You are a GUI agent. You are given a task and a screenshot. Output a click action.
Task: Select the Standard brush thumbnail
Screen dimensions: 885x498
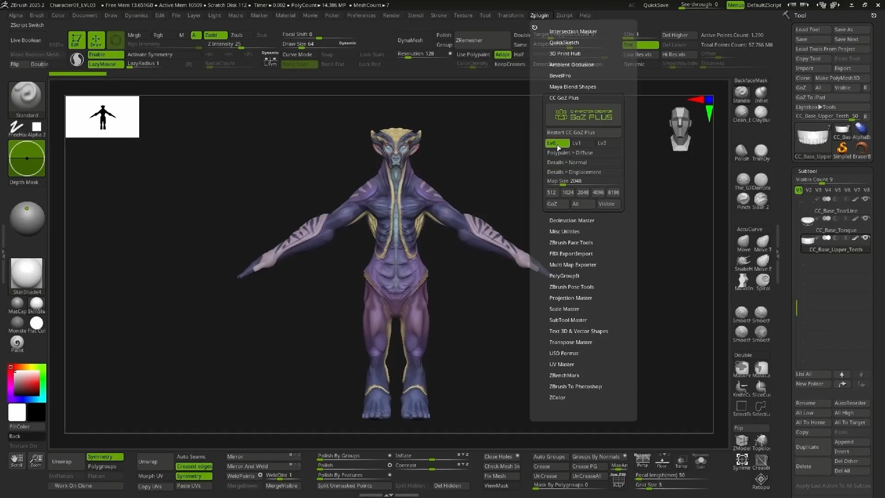(27, 96)
